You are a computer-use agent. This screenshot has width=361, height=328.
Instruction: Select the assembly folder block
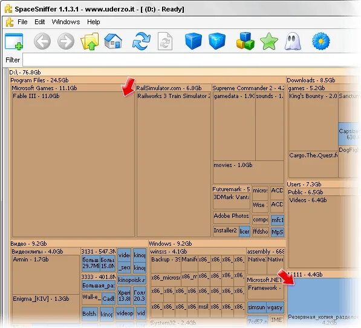tap(265, 251)
